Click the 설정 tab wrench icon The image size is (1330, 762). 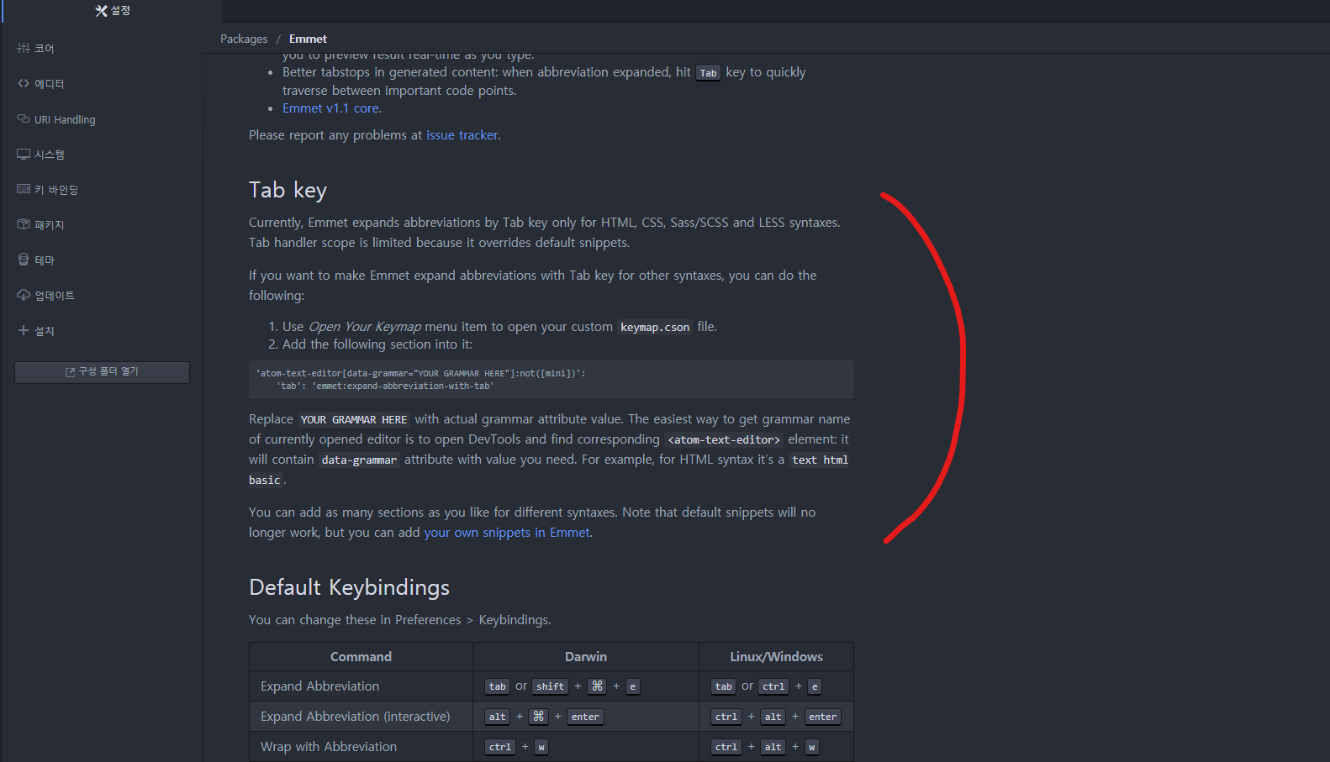point(101,11)
